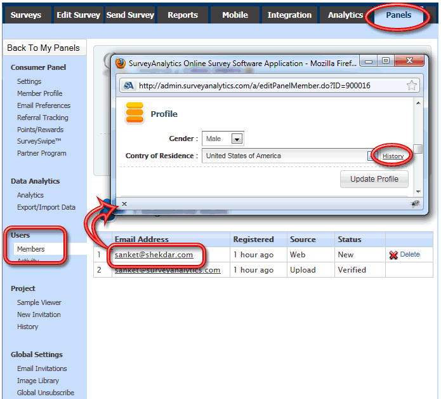Open the Integration tab

coord(289,15)
